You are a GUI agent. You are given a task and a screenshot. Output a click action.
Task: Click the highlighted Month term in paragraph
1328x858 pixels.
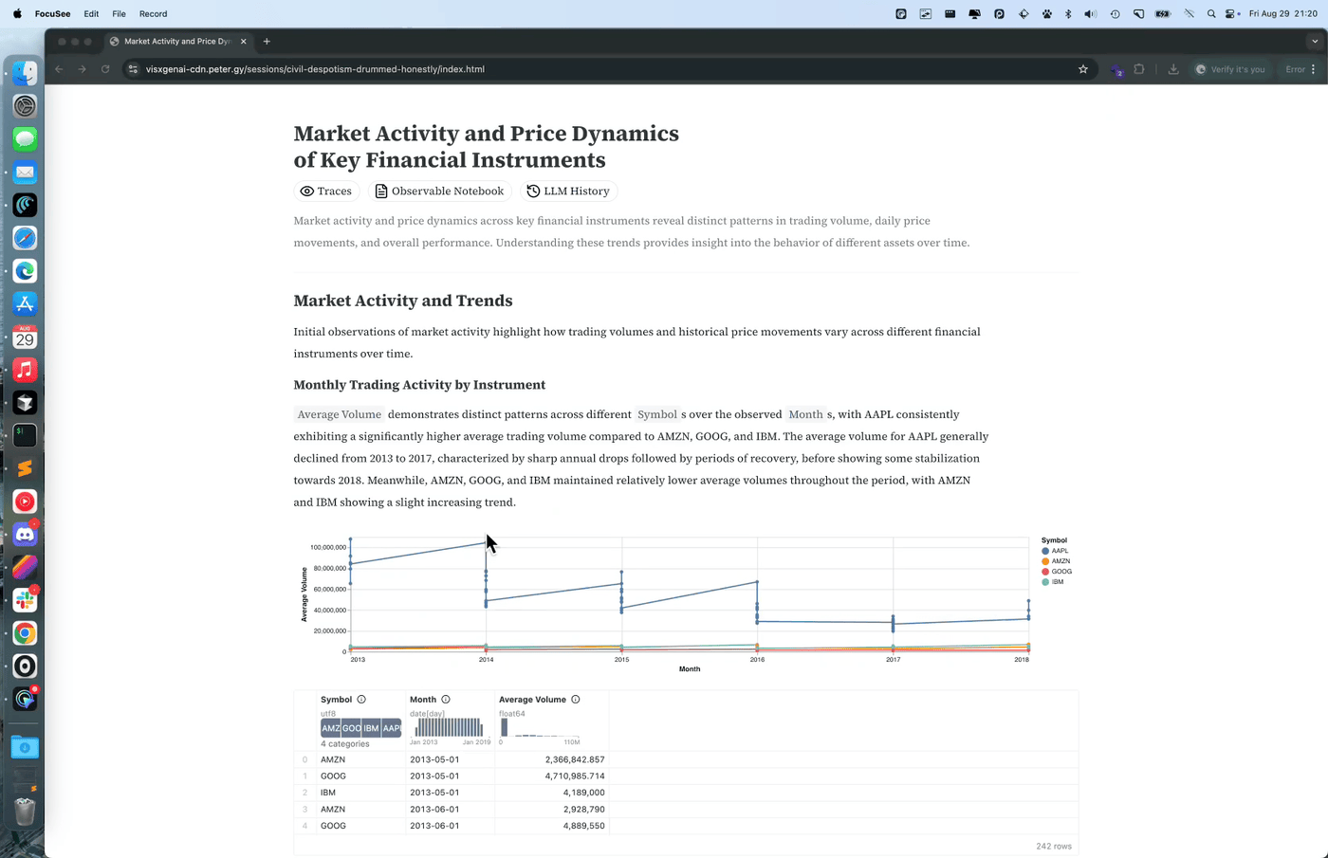805,414
